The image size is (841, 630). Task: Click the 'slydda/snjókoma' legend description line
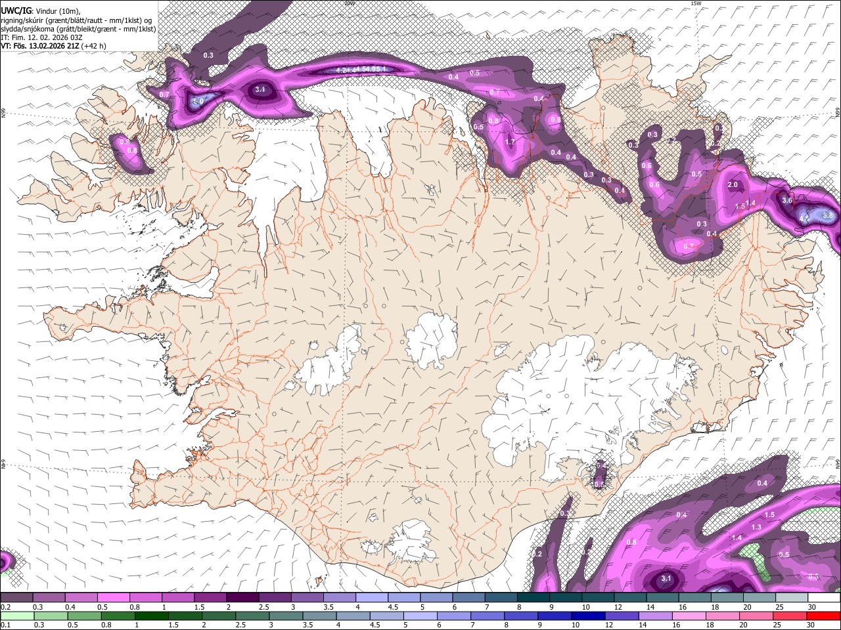(x=78, y=29)
